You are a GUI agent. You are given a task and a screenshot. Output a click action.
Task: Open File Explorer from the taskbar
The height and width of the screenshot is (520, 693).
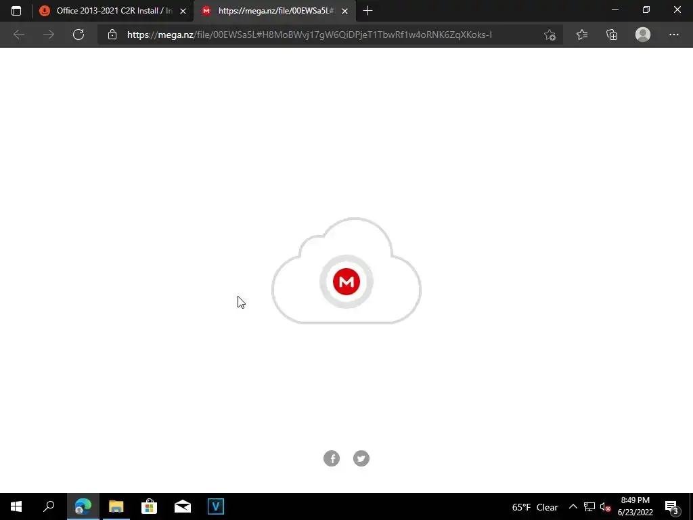[x=116, y=506]
